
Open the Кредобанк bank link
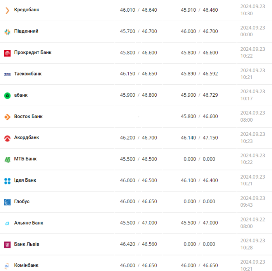click(x=26, y=10)
